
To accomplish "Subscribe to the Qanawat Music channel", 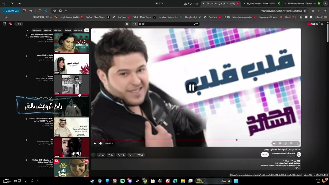I will (265, 154).
